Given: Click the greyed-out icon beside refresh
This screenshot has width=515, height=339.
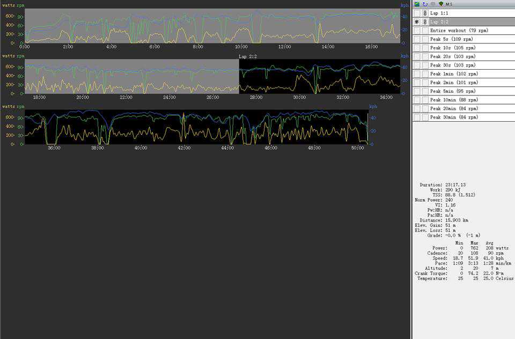Looking at the screenshot, I should (433, 4).
